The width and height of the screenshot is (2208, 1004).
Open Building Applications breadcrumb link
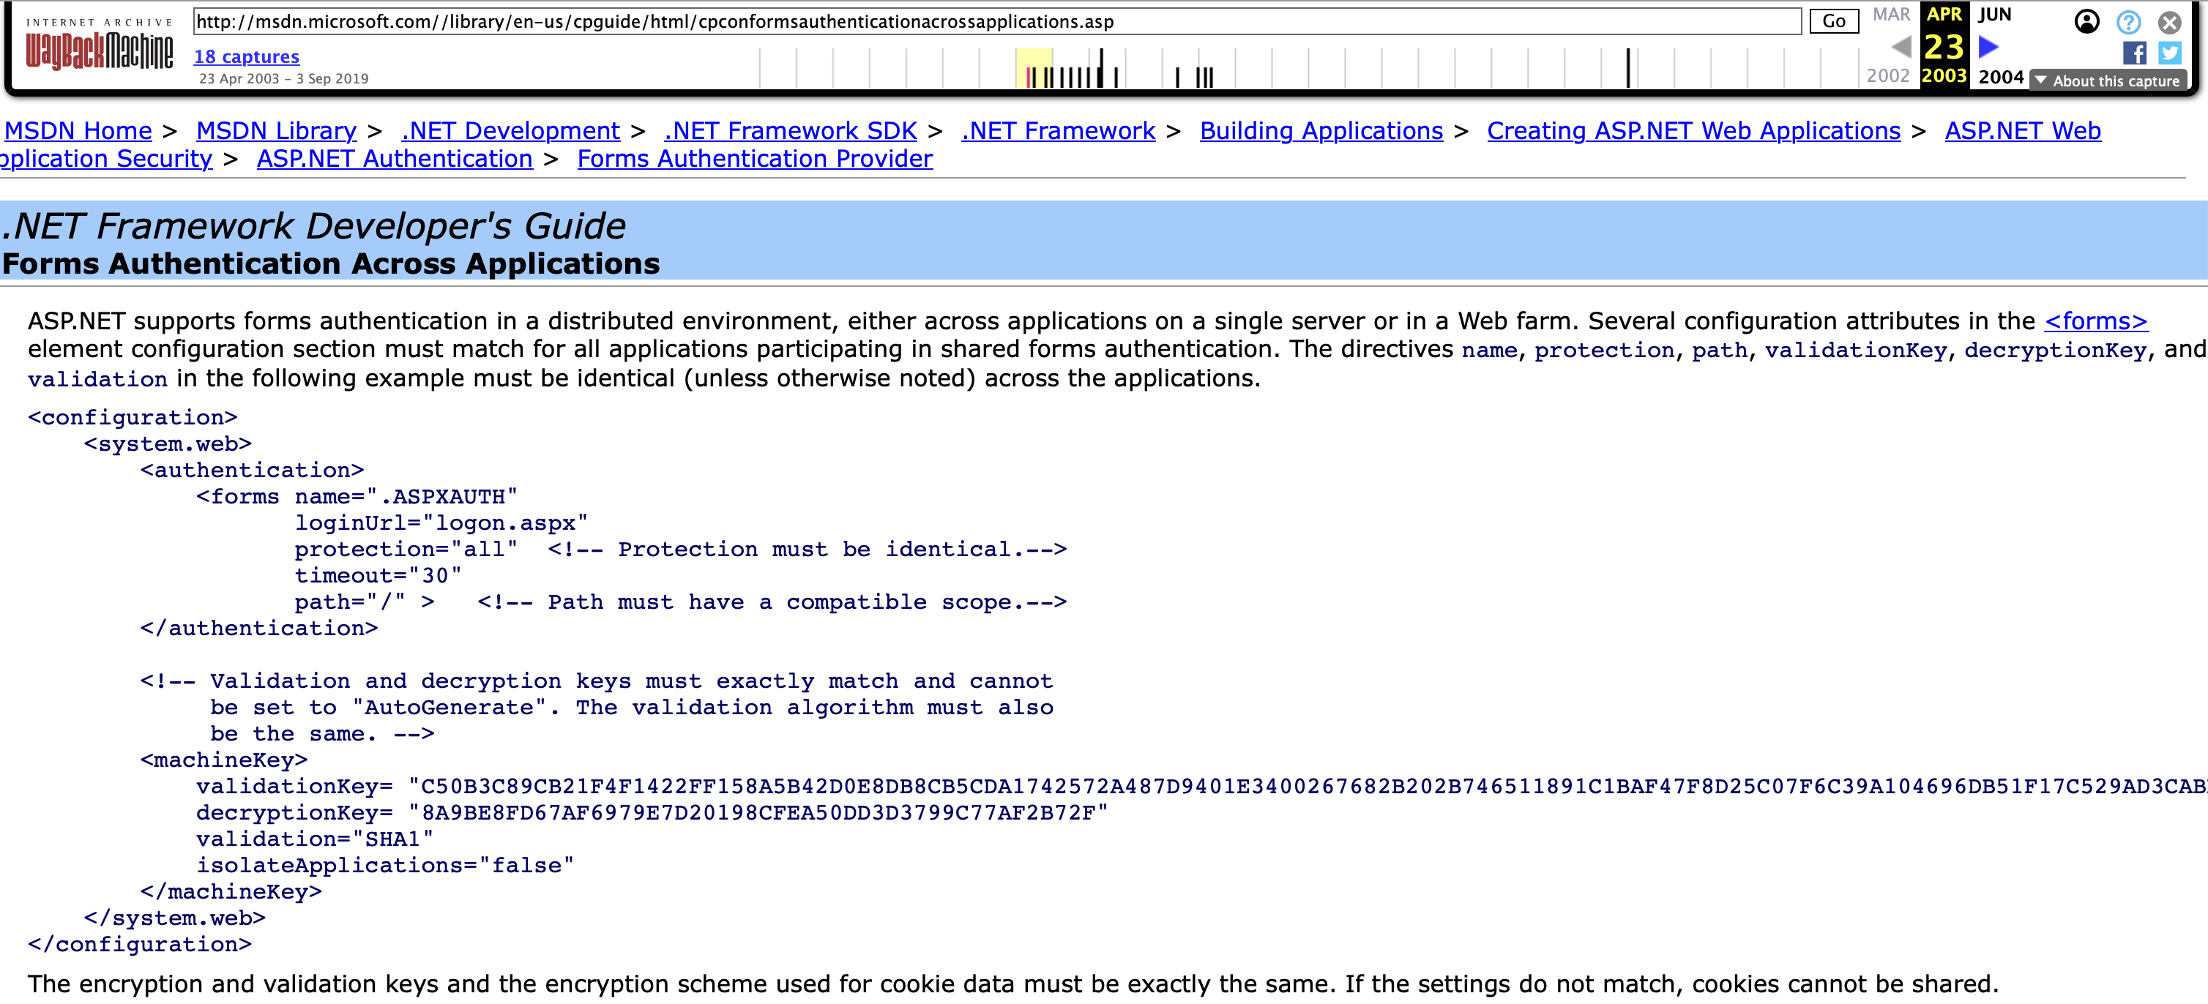click(1320, 130)
